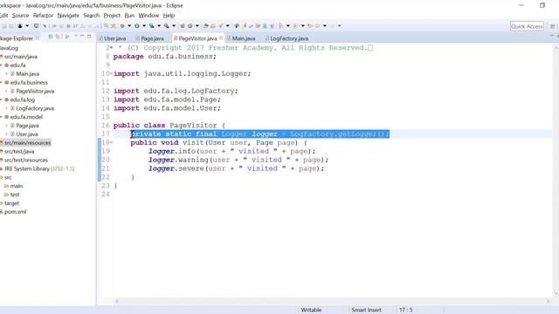Image resolution: width=559 pixels, height=314 pixels.
Task: Expand the LogFactory.java tree node arrow
Action: (6, 108)
